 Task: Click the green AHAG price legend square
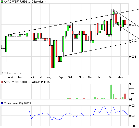coord(2,2)
